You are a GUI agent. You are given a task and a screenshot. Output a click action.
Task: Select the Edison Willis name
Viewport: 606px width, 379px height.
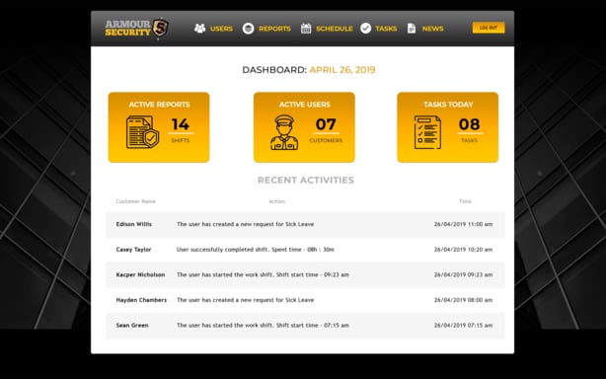tap(133, 224)
